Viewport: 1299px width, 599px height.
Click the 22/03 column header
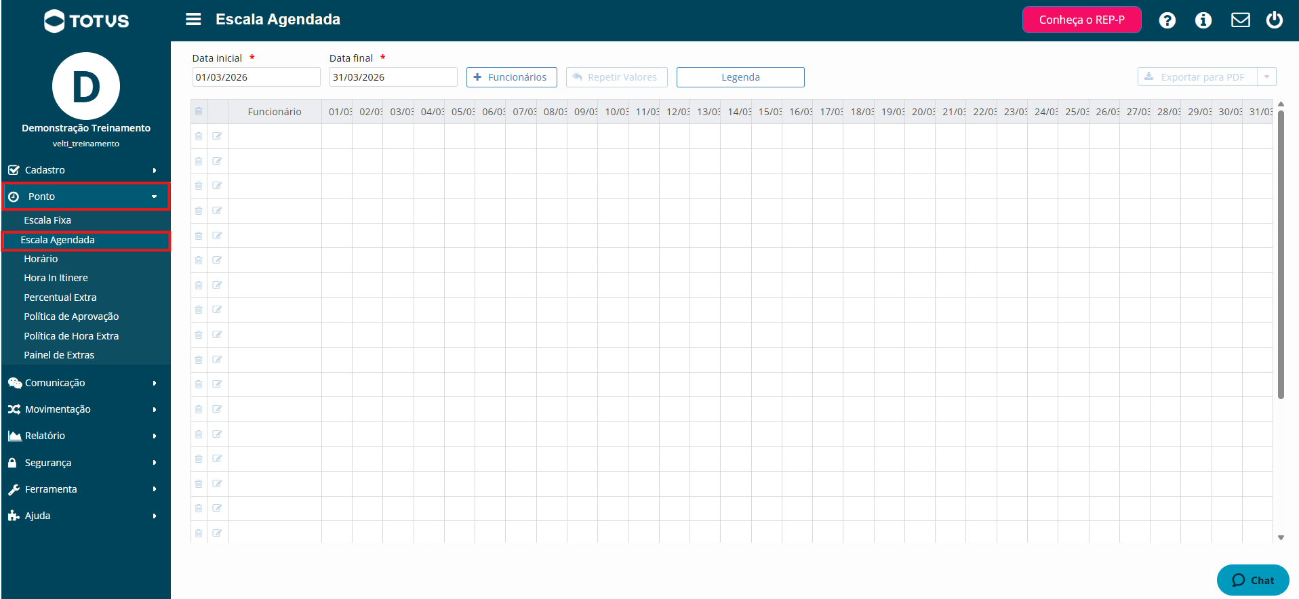point(982,112)
